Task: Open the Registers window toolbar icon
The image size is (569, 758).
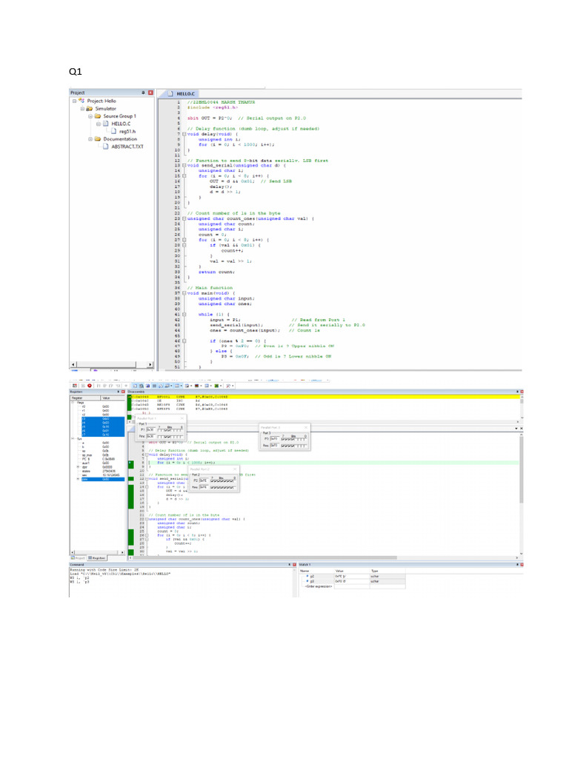Action: 154,386
